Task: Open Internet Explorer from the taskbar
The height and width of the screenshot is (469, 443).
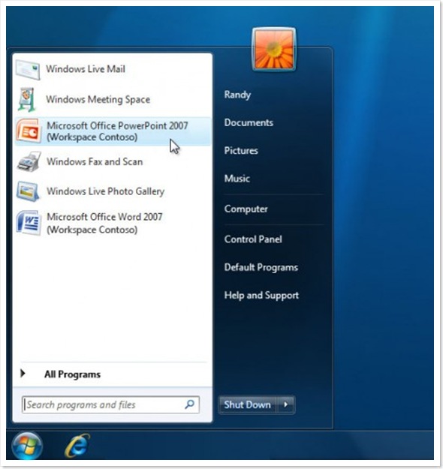Action: pyautogui.click(x=77, y=446)
